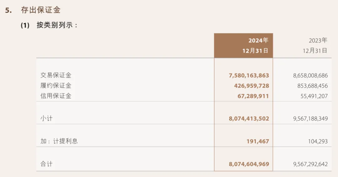Image resolution: width=338 pixels, height=177 pixels.
Task: Select the value 7,580,163,863
Action: pos(249,76)
